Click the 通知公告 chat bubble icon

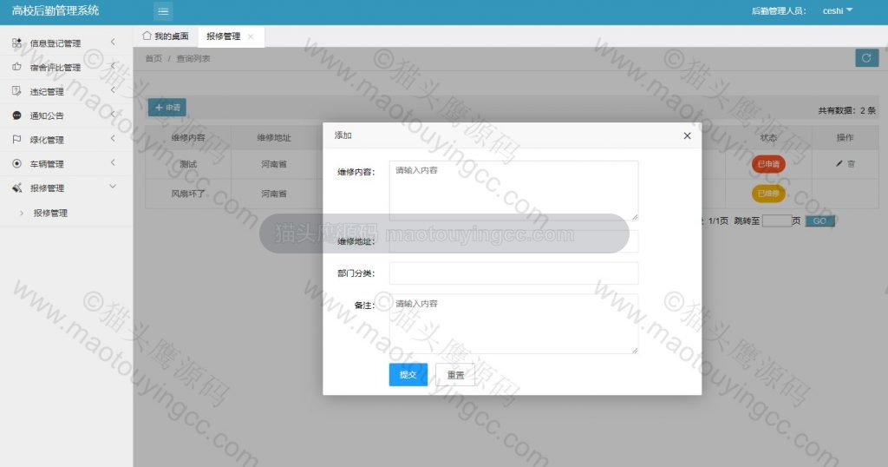[x=17, y=115]
